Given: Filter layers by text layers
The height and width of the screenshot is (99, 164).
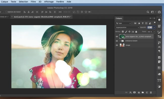Looking at the screenshot, I should pyautogui.click(x=143, y=23).
